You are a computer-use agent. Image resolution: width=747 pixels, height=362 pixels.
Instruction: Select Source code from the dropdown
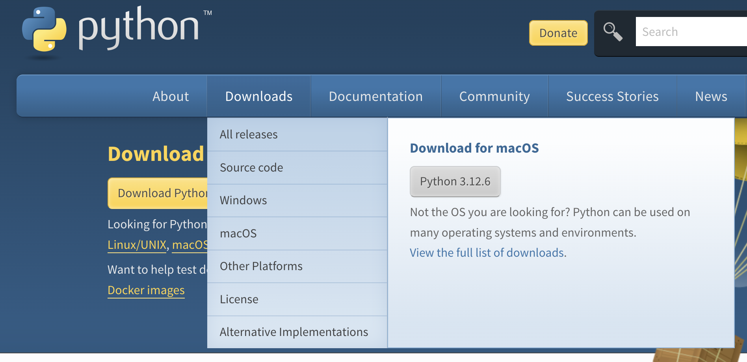[x=297, y=168]
